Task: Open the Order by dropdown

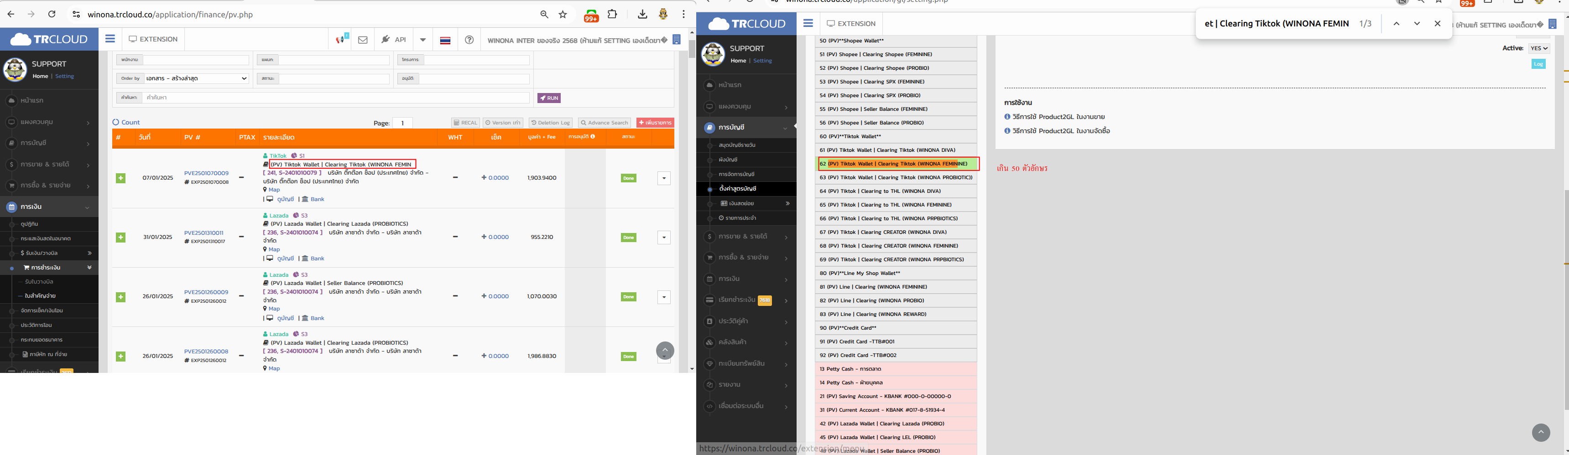Action: (x=197, y=78)
